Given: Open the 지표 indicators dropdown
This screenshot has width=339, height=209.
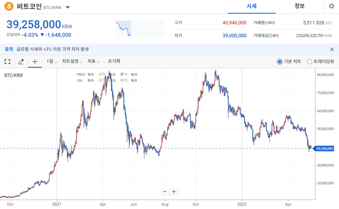Looking at the screenshot, I should tap(93, 61).
